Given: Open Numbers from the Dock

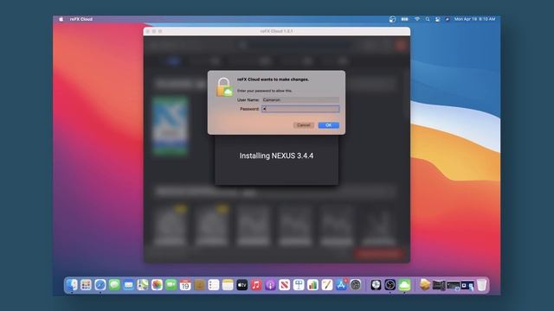Looking at the screenshot, I should (x=312, y=284).
